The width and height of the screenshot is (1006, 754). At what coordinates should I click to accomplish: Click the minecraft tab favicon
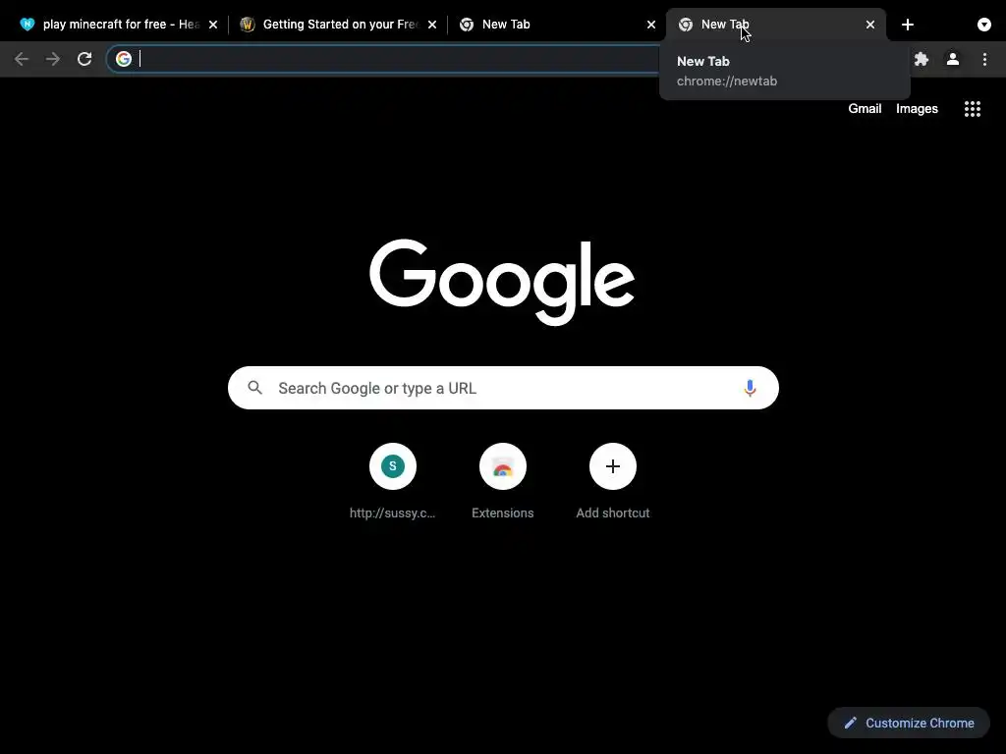coord(27,25)
